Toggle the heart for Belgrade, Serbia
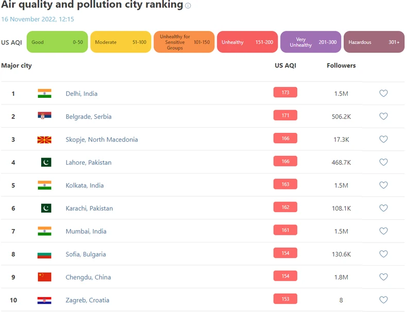 click(383, 116)
